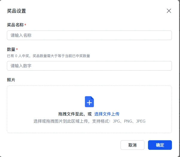Click the 奖品设置 dialog title

(16, 11)
